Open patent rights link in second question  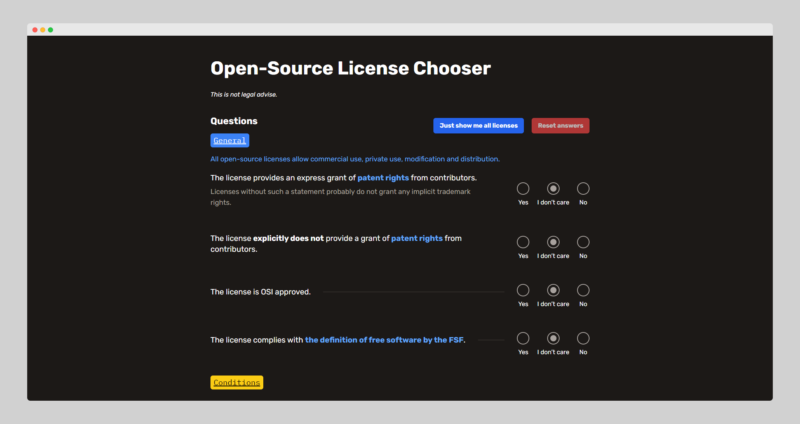click(417, 238)
